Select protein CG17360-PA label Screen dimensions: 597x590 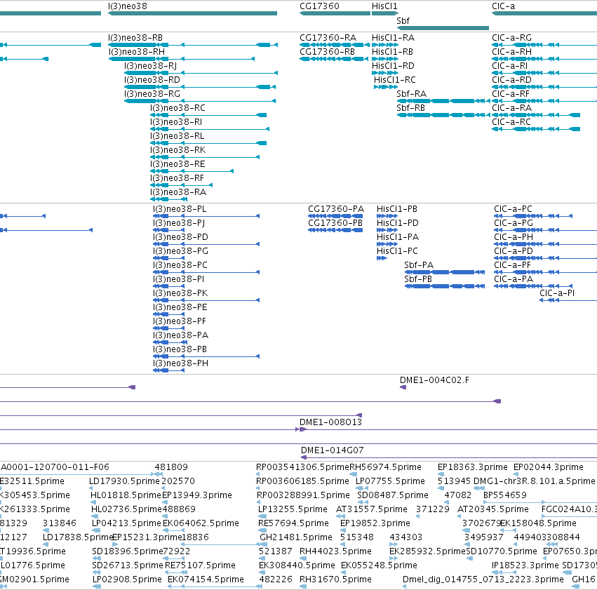(336, 209)
